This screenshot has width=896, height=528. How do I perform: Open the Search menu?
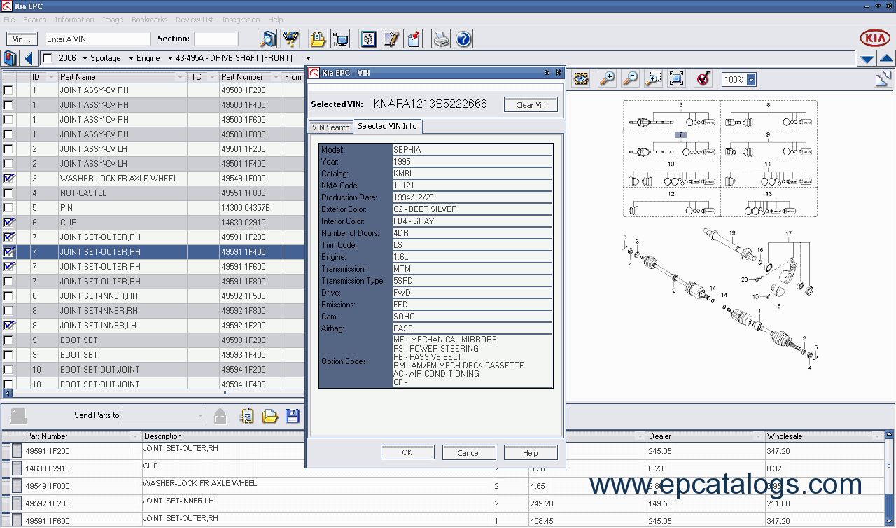35,20
